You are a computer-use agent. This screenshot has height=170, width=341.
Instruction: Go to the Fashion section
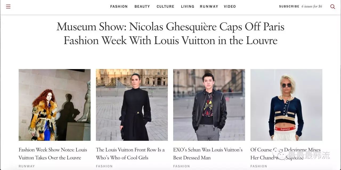point(119,7)
